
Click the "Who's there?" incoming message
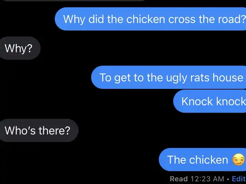coord(38,130)
